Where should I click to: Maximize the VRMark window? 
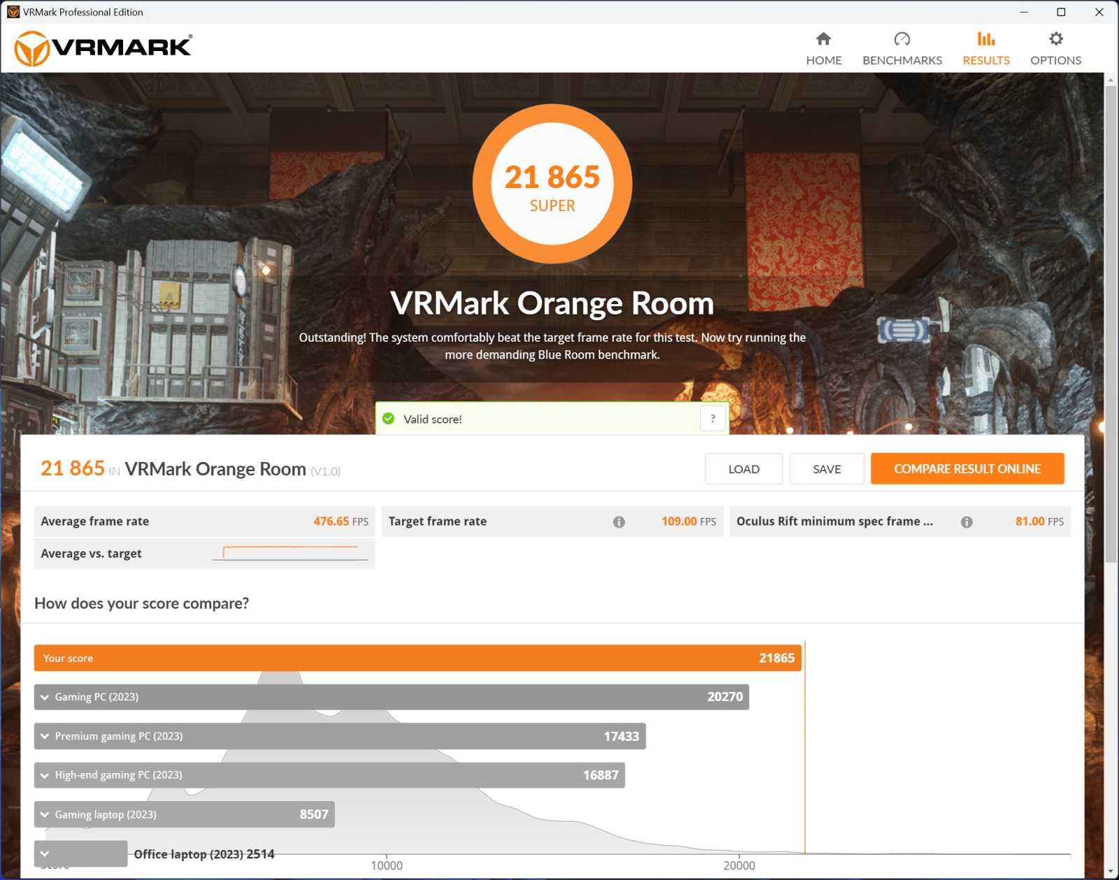(x=1061, y=12)
